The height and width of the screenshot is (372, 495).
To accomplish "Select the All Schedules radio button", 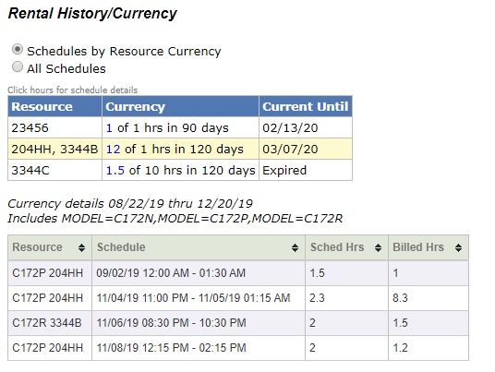I will [18, 66].
